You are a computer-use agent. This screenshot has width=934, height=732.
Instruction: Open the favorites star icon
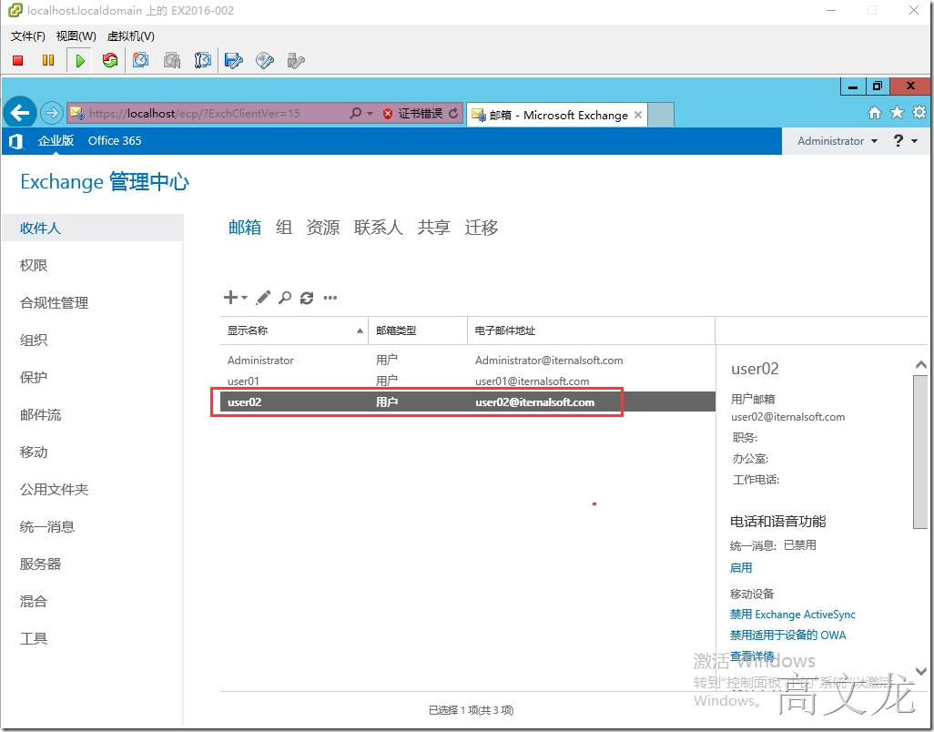(x=897, y=113)
